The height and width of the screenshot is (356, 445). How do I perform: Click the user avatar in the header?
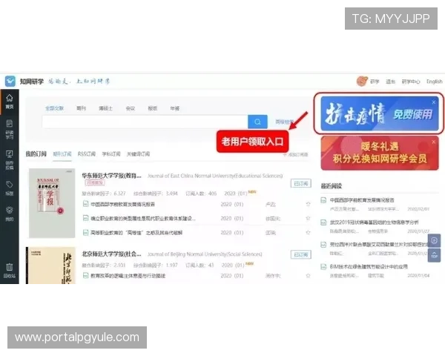point(362,82)
